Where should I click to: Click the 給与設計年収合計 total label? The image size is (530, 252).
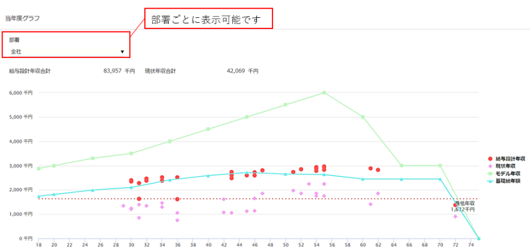click(30, 71)
